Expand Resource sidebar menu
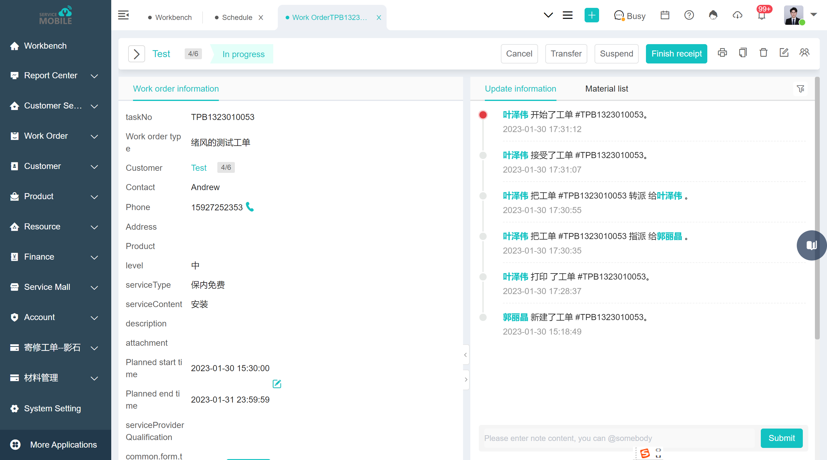This screenshot has height=460, width=827. click(x=94, y=227)
